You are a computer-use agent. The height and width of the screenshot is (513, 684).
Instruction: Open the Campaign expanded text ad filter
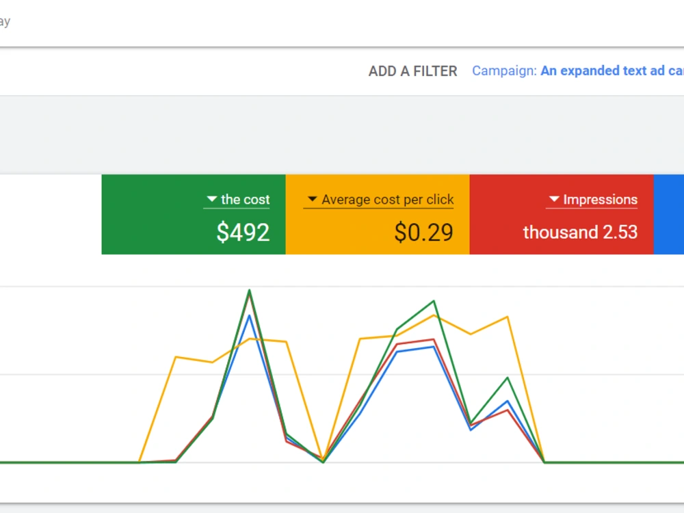577,71
